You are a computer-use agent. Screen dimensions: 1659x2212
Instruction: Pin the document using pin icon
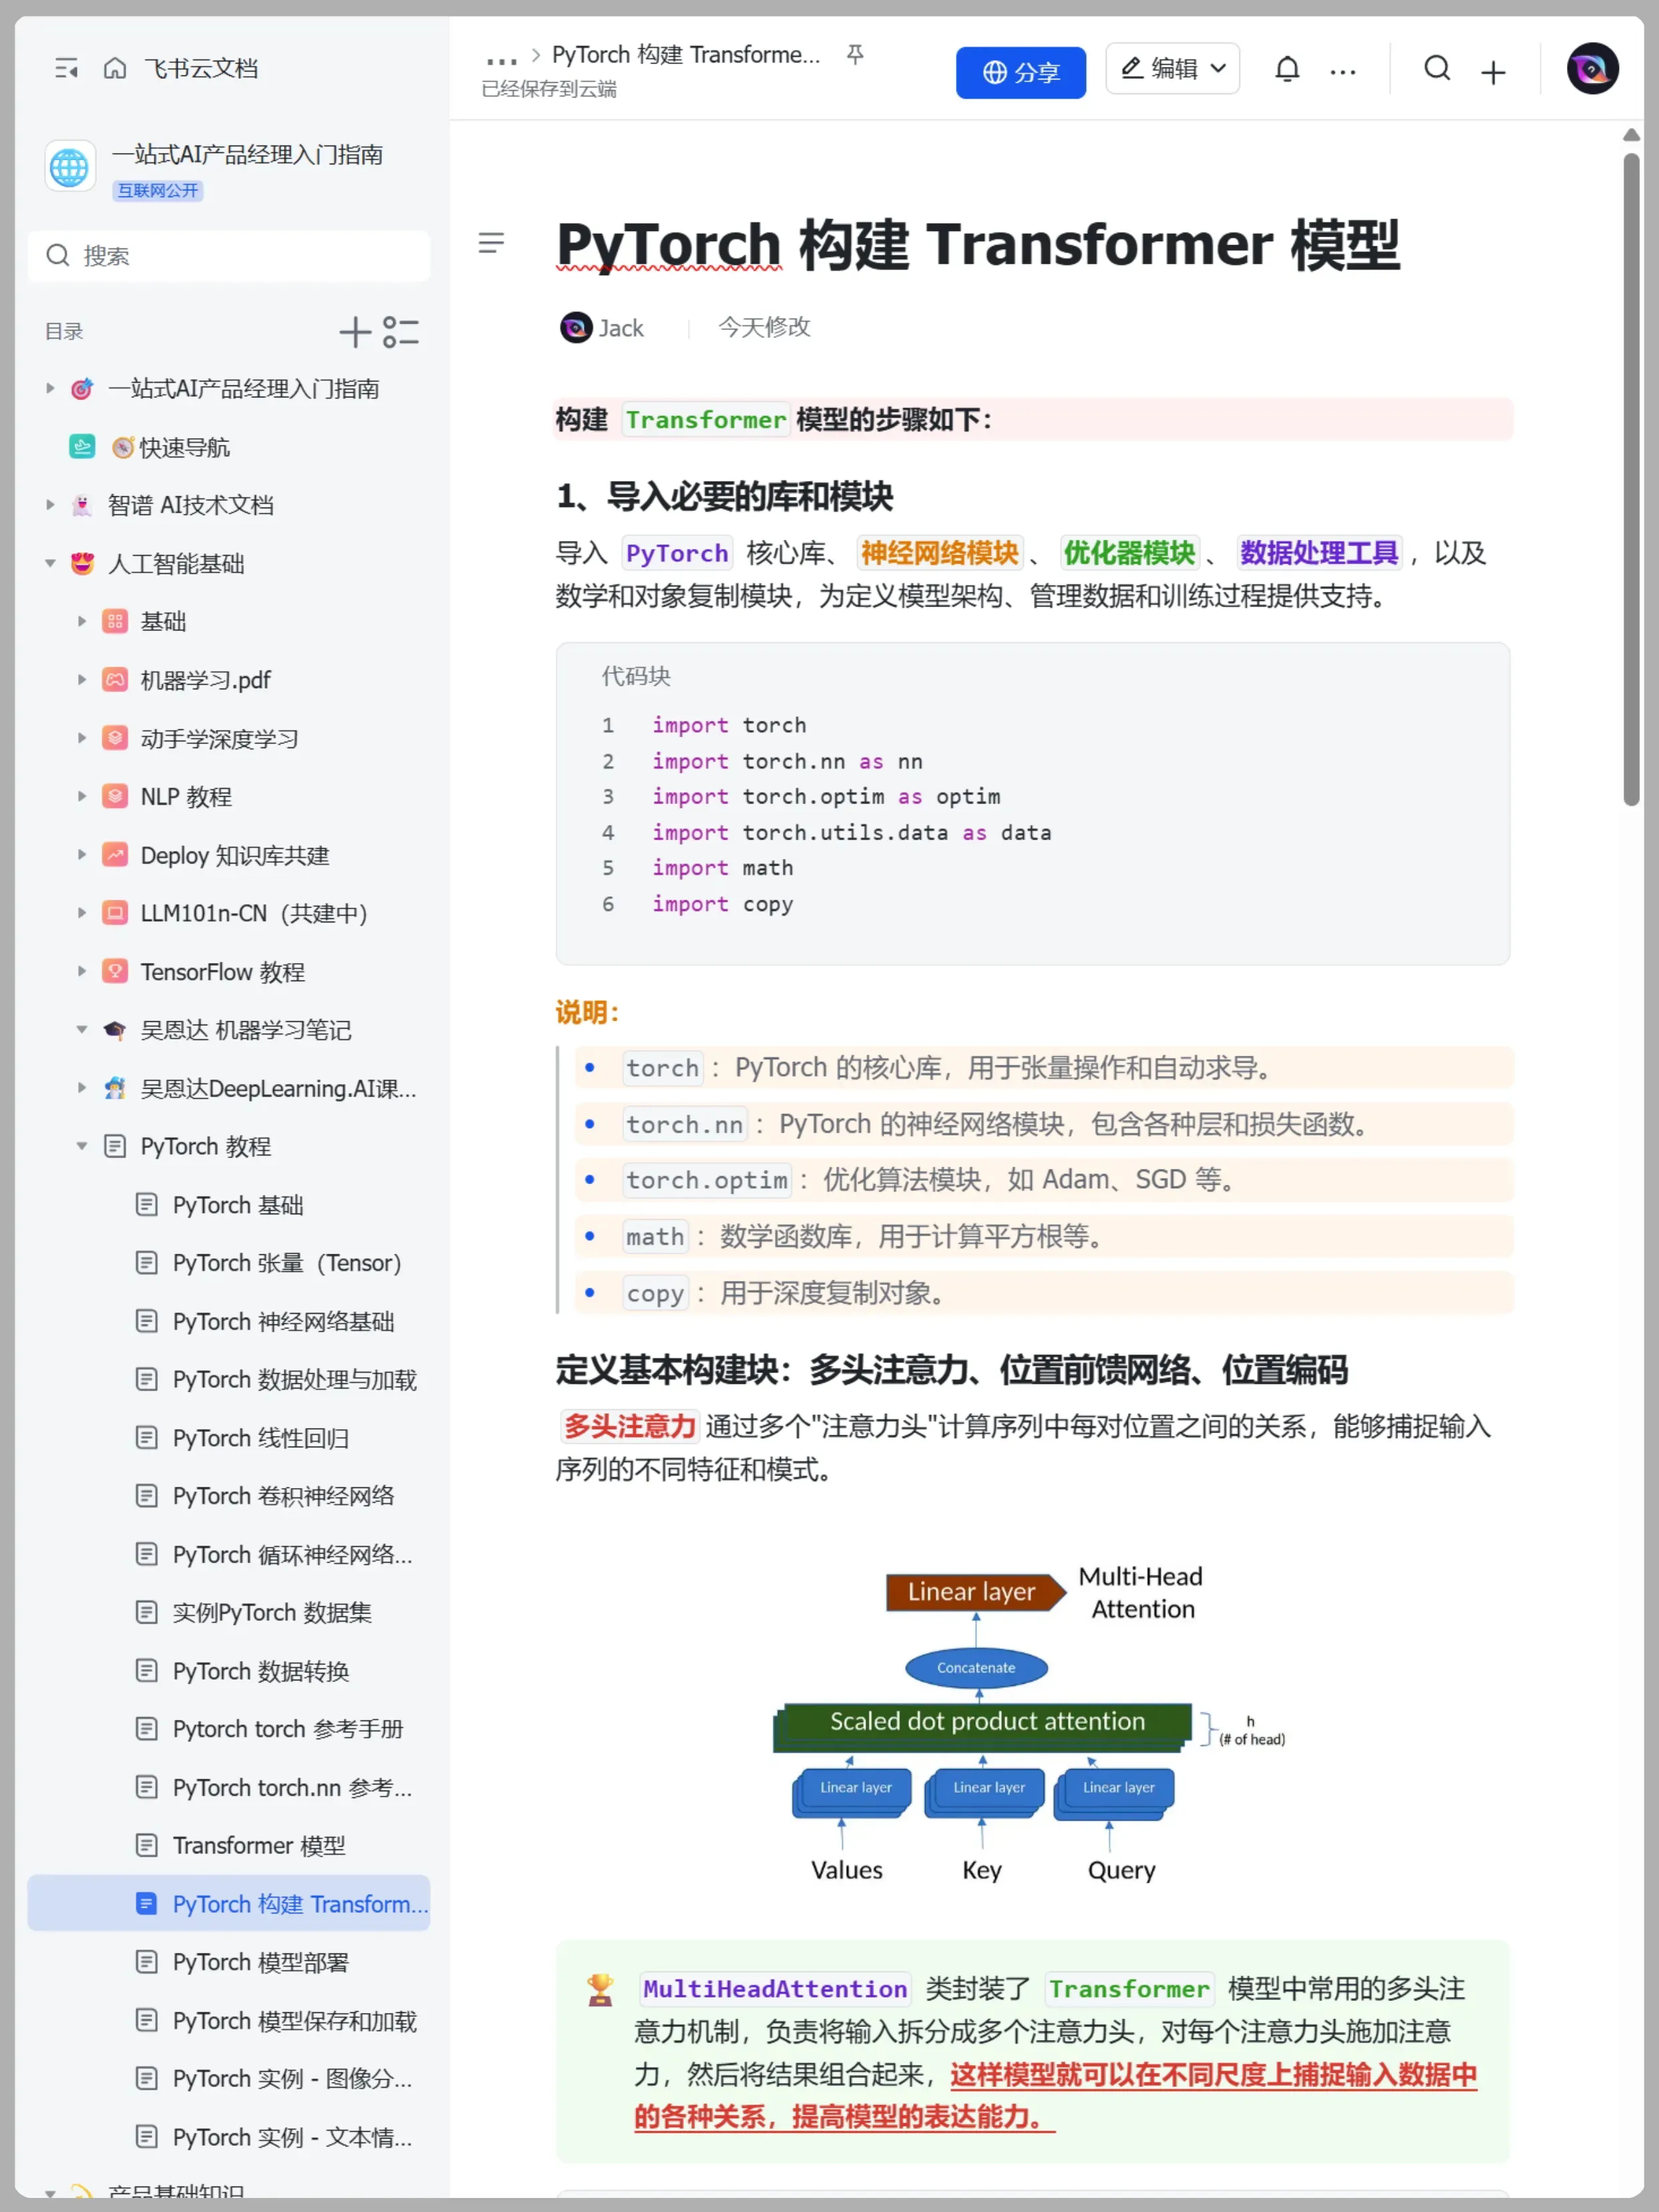855,55
